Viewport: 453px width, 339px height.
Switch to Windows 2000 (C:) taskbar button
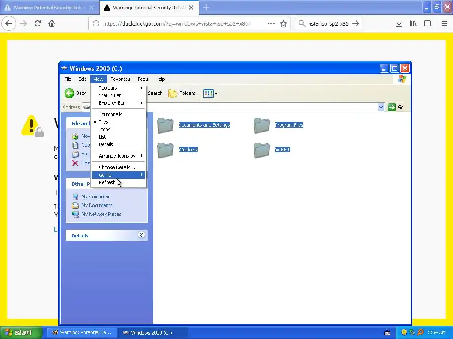(x=153, y=332)
